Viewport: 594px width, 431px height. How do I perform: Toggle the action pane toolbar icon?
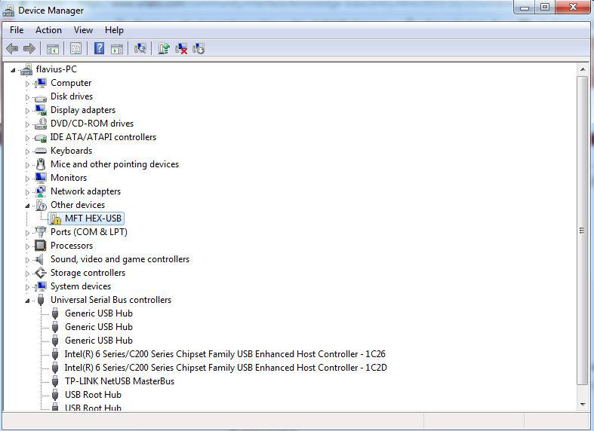[117, 49]
